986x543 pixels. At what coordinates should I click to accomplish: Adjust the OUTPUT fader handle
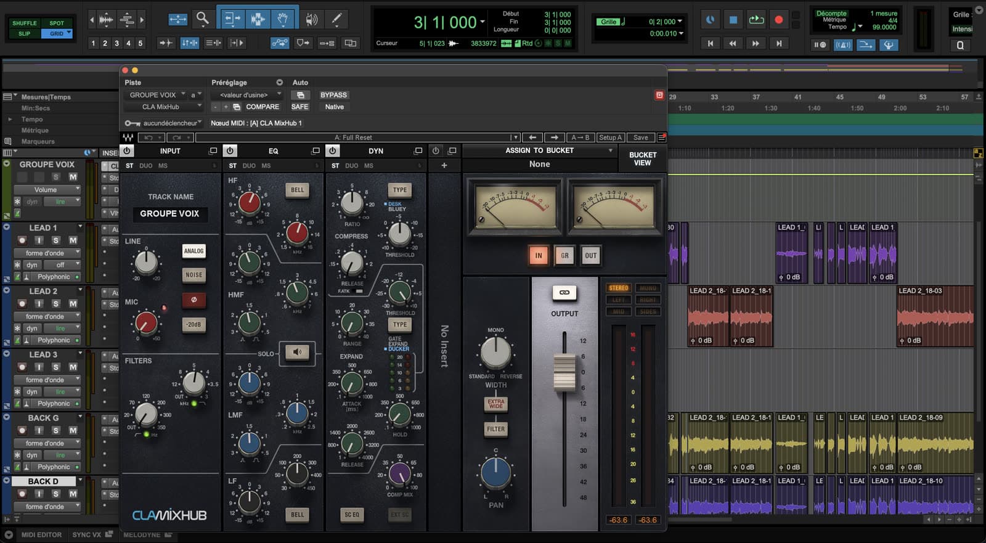click(564, 372)
